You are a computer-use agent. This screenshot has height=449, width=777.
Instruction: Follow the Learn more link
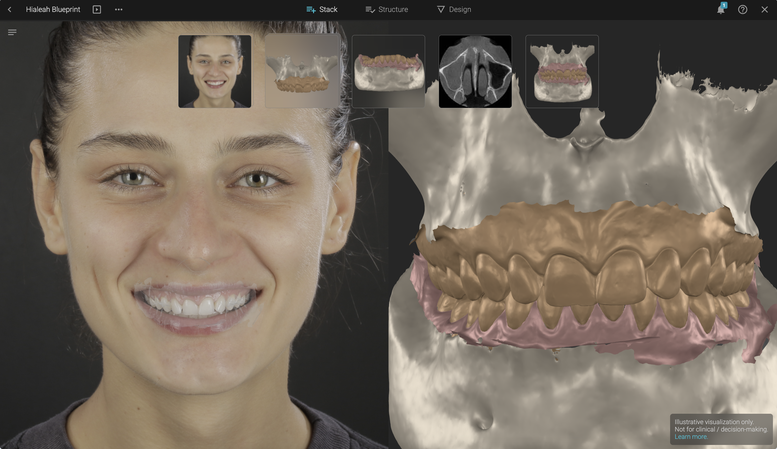click(x=691, y=437)
